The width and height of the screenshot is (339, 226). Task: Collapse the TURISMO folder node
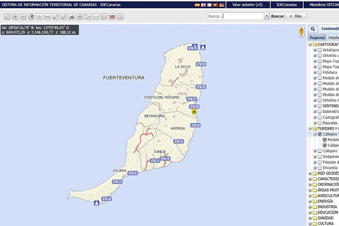310,128
